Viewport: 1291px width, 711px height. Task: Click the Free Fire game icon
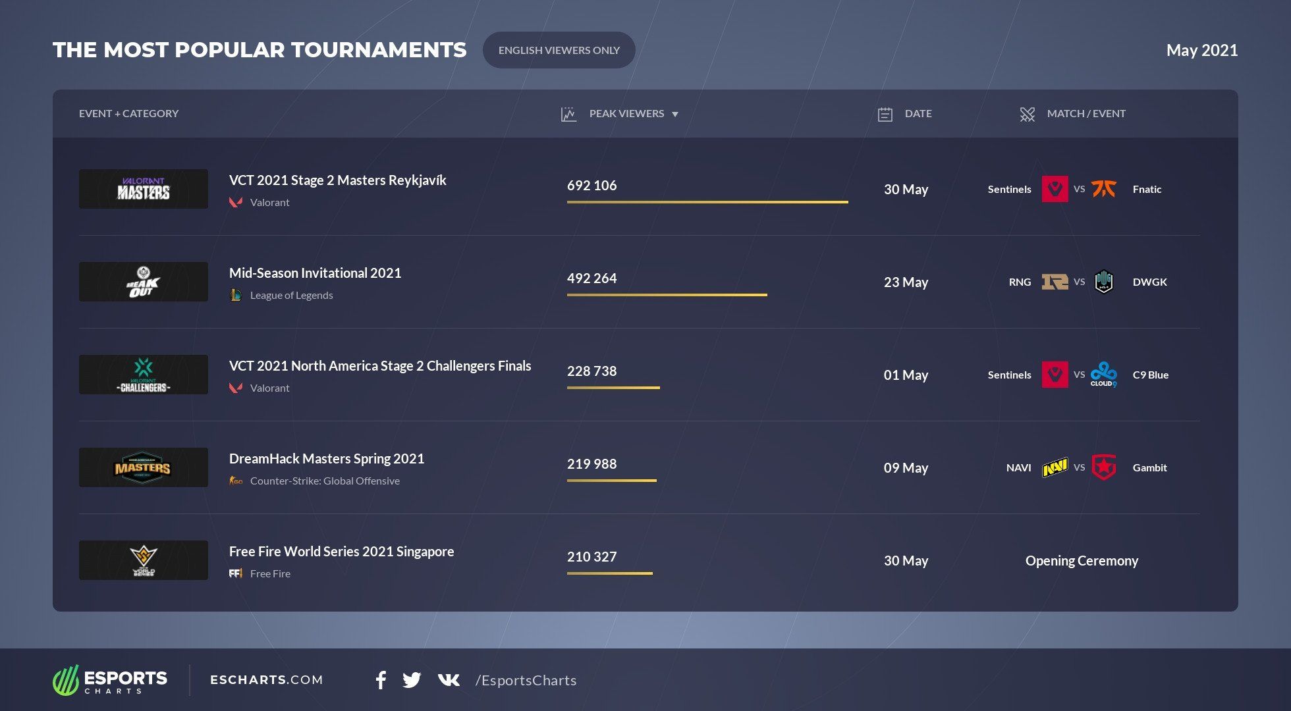click(236, 573)
